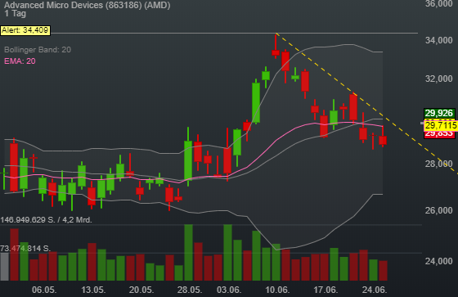Viewport: 458px width, 297px height.
Task: Click the 10.06. date axis label
Action: [x=277, y=290]
